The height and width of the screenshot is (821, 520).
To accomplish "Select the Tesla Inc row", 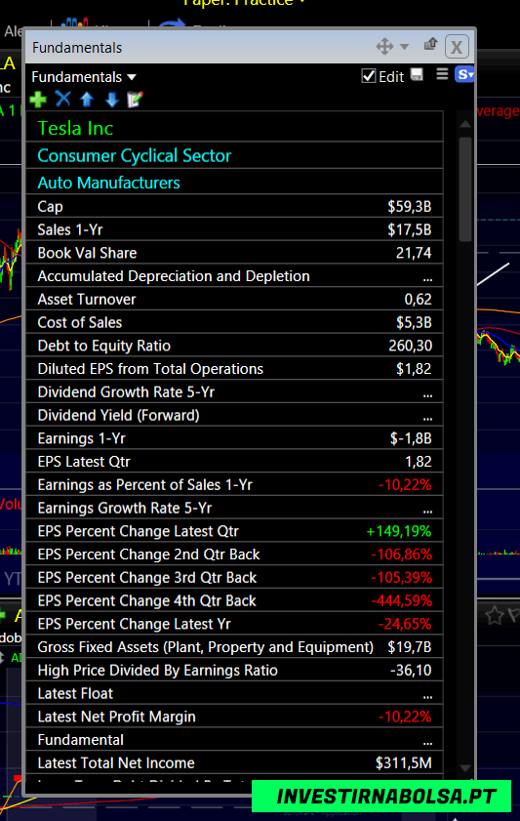I will click(234, 128).
